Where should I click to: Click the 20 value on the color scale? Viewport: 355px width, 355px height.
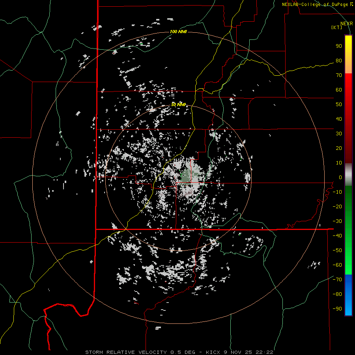click(x=339, y=148)
